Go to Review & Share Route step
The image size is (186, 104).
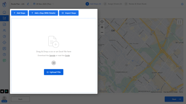tap(135, 4)
